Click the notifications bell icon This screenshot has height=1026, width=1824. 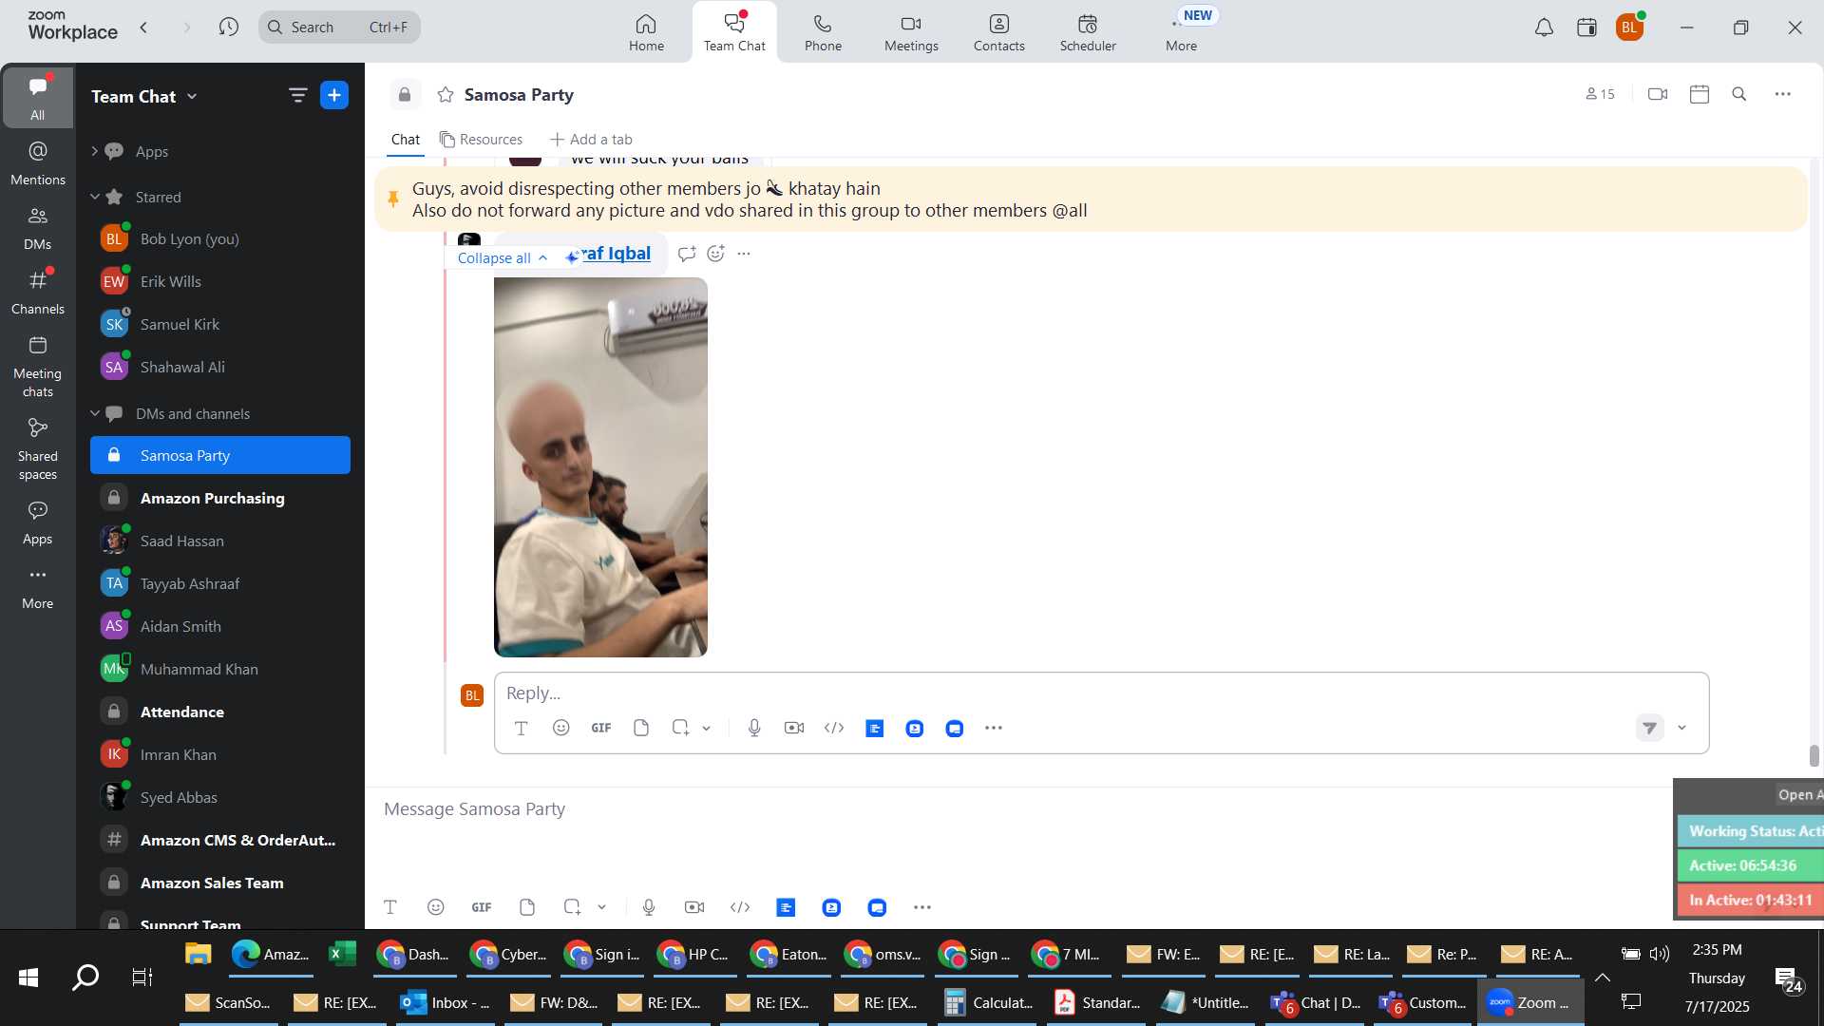(1544, 28)
